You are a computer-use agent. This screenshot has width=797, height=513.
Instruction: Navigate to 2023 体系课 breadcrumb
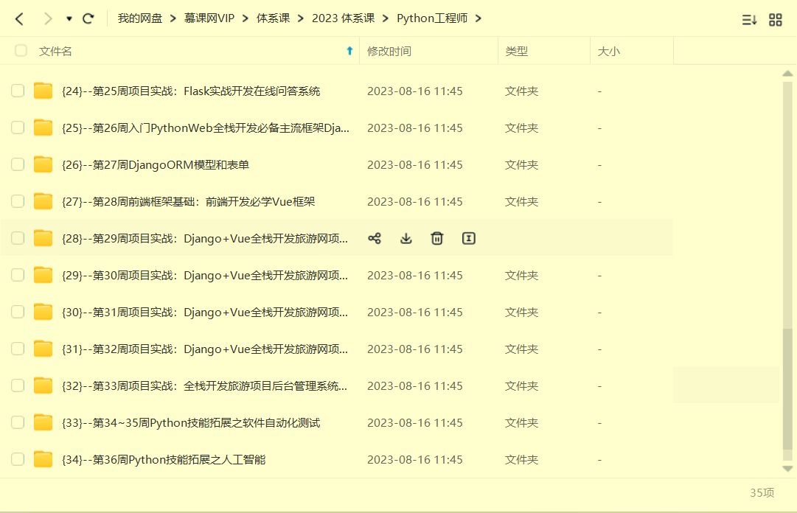point(343,18)
